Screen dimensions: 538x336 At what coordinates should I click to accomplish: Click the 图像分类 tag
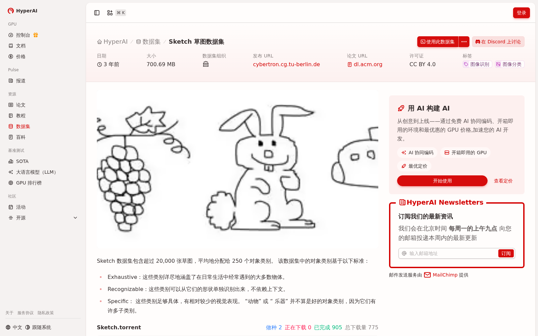[x=509, y=64]
